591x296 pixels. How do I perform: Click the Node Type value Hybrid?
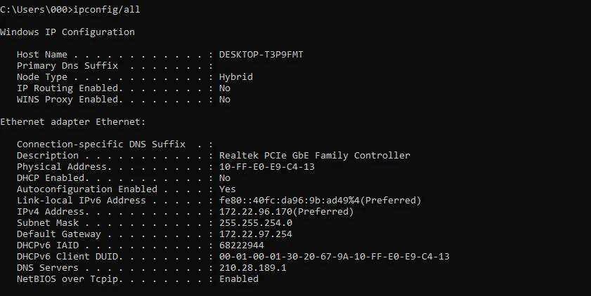pos(235,77)
